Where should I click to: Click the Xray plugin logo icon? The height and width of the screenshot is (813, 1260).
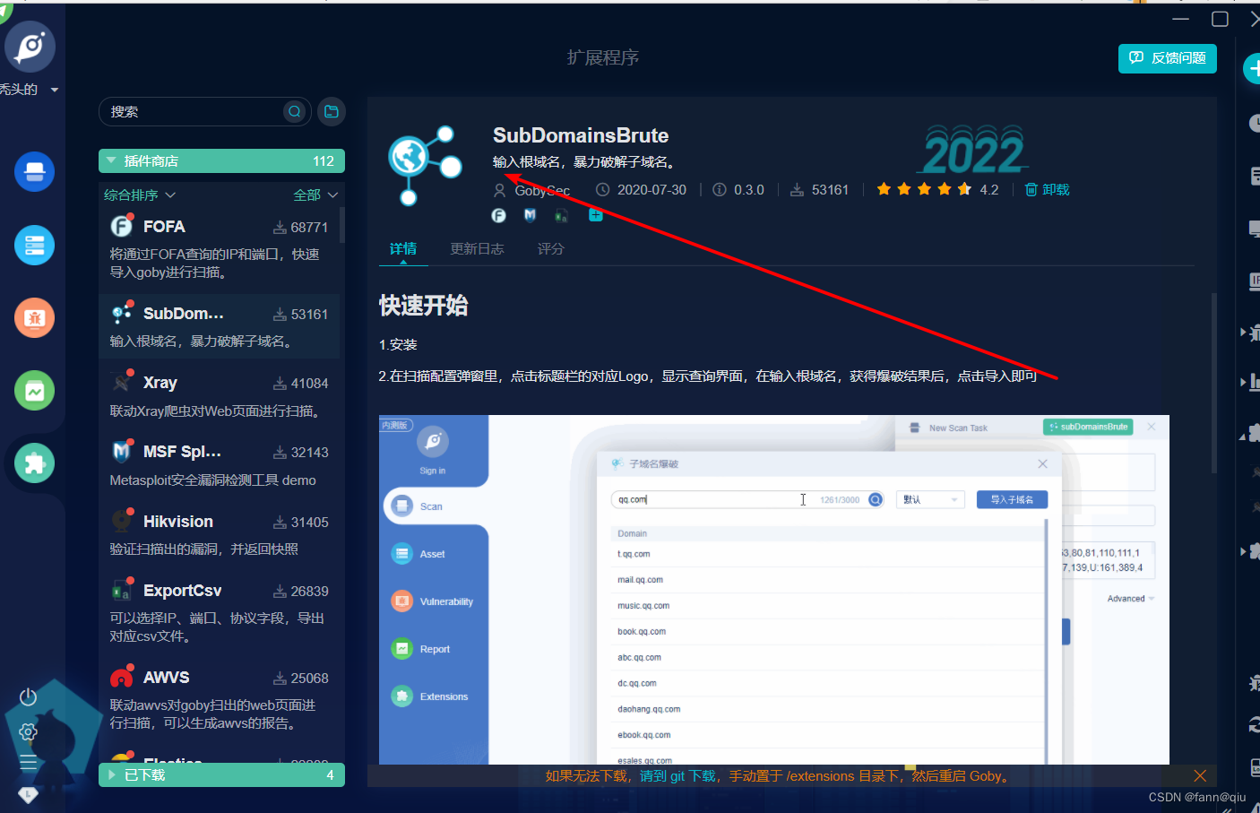point(121,382)
